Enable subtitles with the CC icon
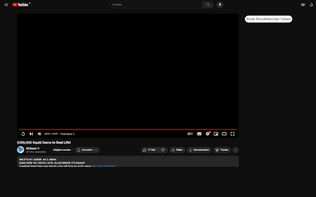316x197 pixels. point(199,134)
